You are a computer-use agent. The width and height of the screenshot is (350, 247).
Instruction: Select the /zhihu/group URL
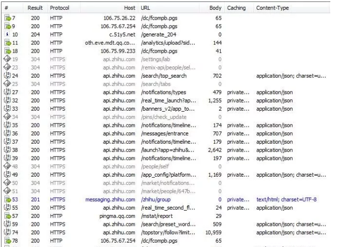[155, 200]
